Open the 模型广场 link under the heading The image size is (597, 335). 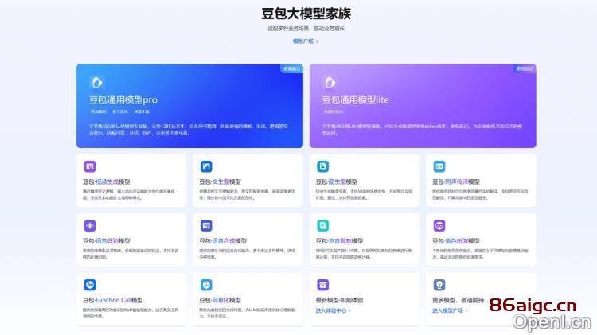[306, 41]
